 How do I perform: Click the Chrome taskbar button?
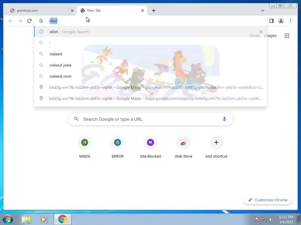click(62, 219)
